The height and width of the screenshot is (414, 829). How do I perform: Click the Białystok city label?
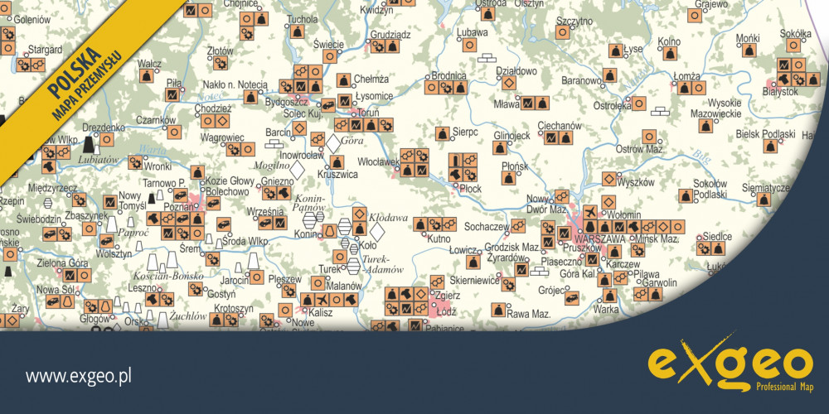[780, 92]
